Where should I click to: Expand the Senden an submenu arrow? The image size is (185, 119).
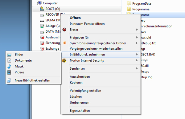(137, 68)
